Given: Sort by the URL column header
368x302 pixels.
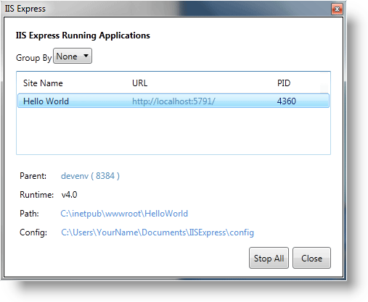Looking at the screenshot, I should (139, 83).
